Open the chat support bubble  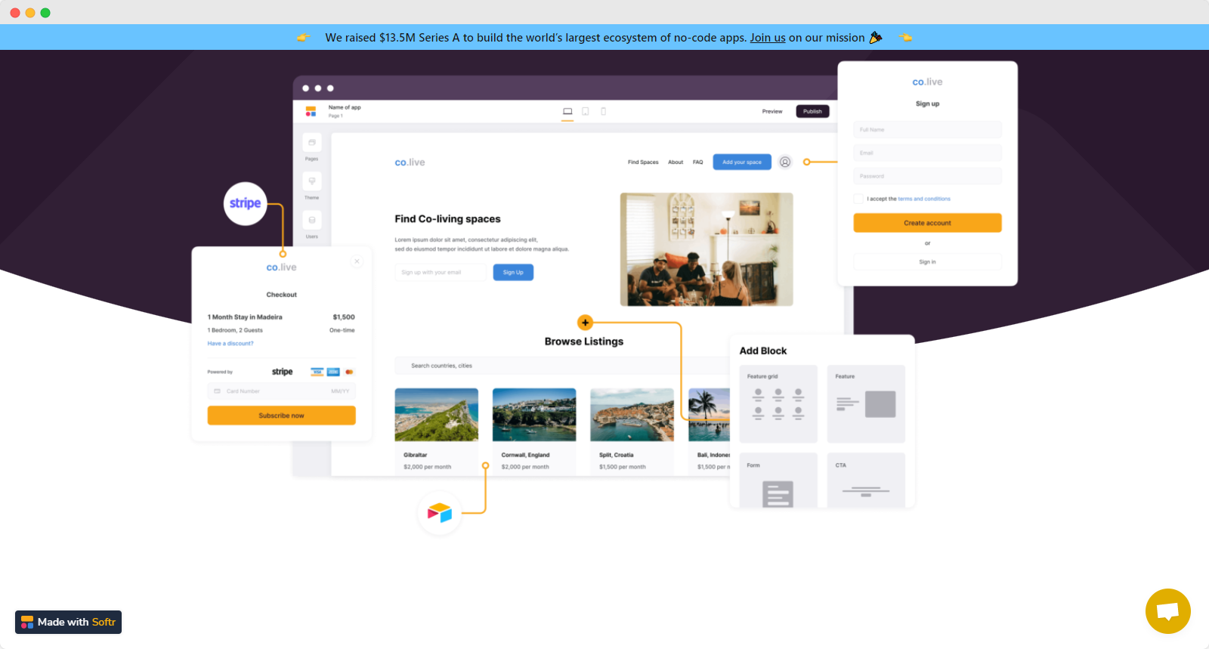pyautogui.click(x=1167, y=611)
